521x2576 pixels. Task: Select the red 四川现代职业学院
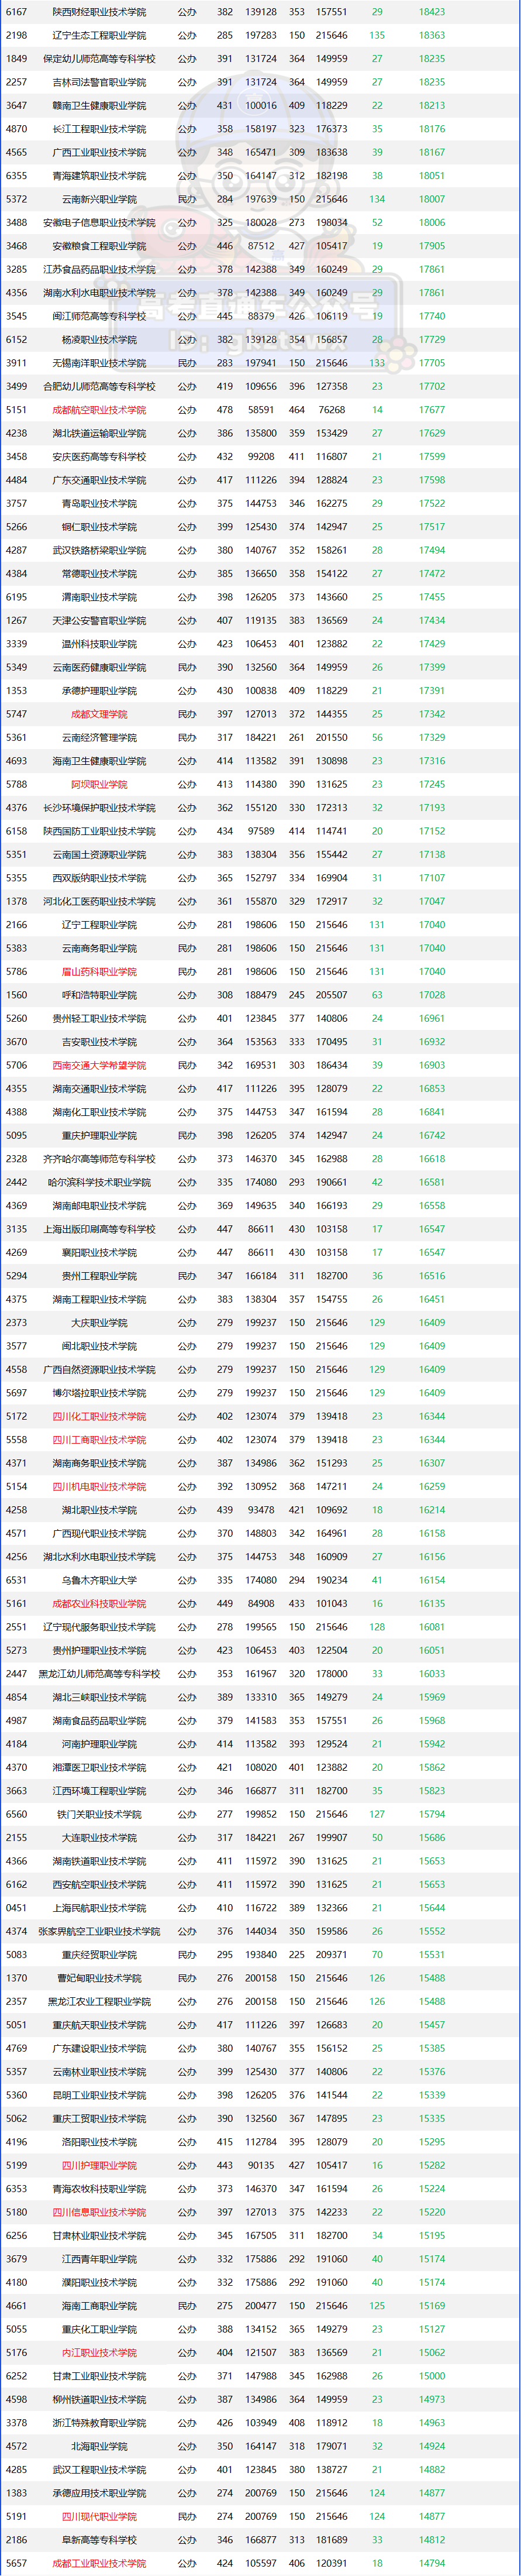99,2517
